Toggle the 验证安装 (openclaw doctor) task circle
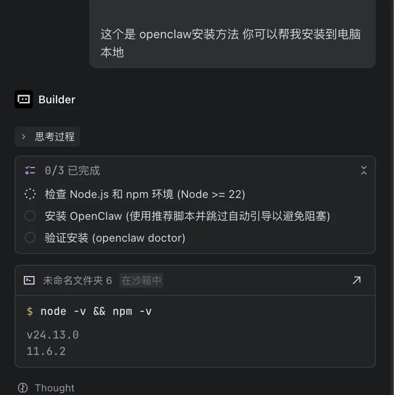 (30, 238)
